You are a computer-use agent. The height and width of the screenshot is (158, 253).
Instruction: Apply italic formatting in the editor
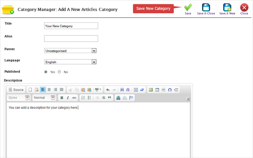[68, 98]
